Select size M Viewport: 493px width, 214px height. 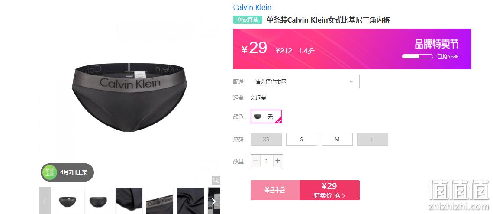[337, 139]
